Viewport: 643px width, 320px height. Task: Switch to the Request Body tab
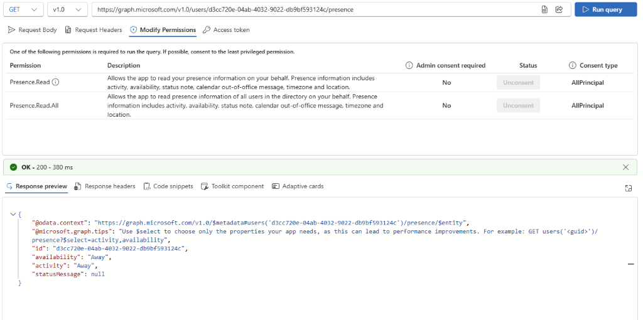click(x=33, y=30)
